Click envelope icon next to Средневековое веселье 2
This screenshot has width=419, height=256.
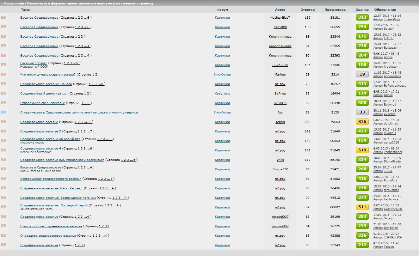(4, 131)
